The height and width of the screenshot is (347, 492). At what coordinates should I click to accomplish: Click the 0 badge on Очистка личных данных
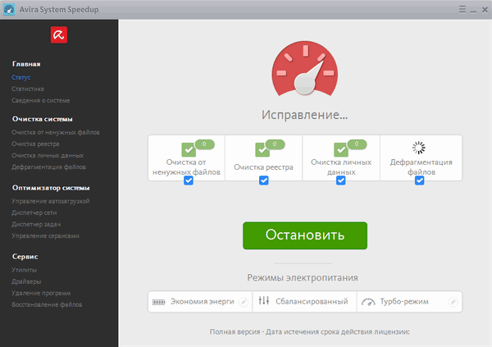[x=357, y=144]
